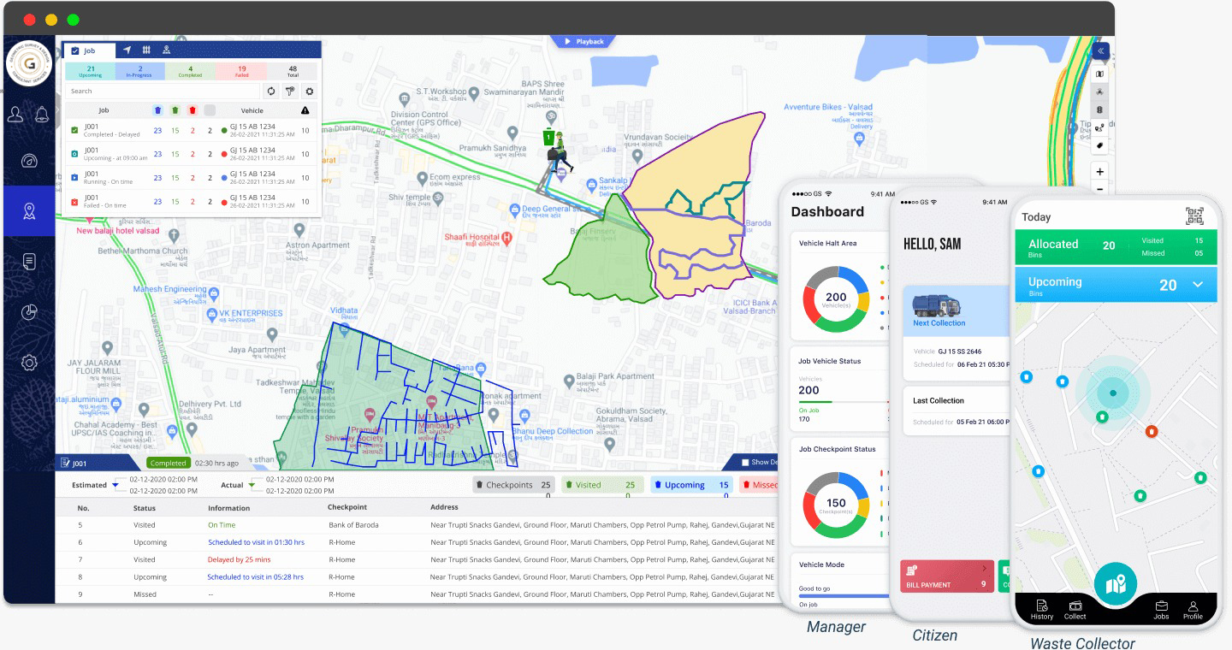Viewport: 1232px width, 650px height.
Task: Open the user profile icon in sidebar
Action: pyautogui.click(x=15, y=115)
